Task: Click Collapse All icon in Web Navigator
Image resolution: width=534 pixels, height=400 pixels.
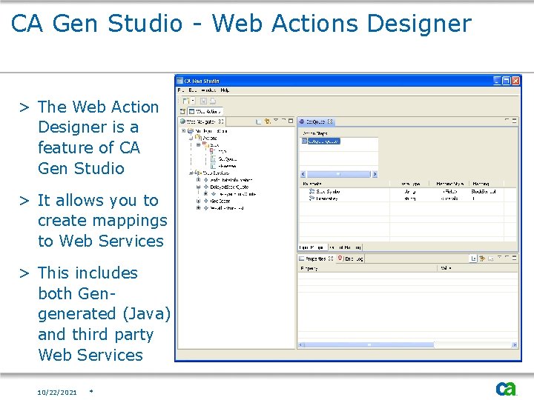Action: (259, 121)
